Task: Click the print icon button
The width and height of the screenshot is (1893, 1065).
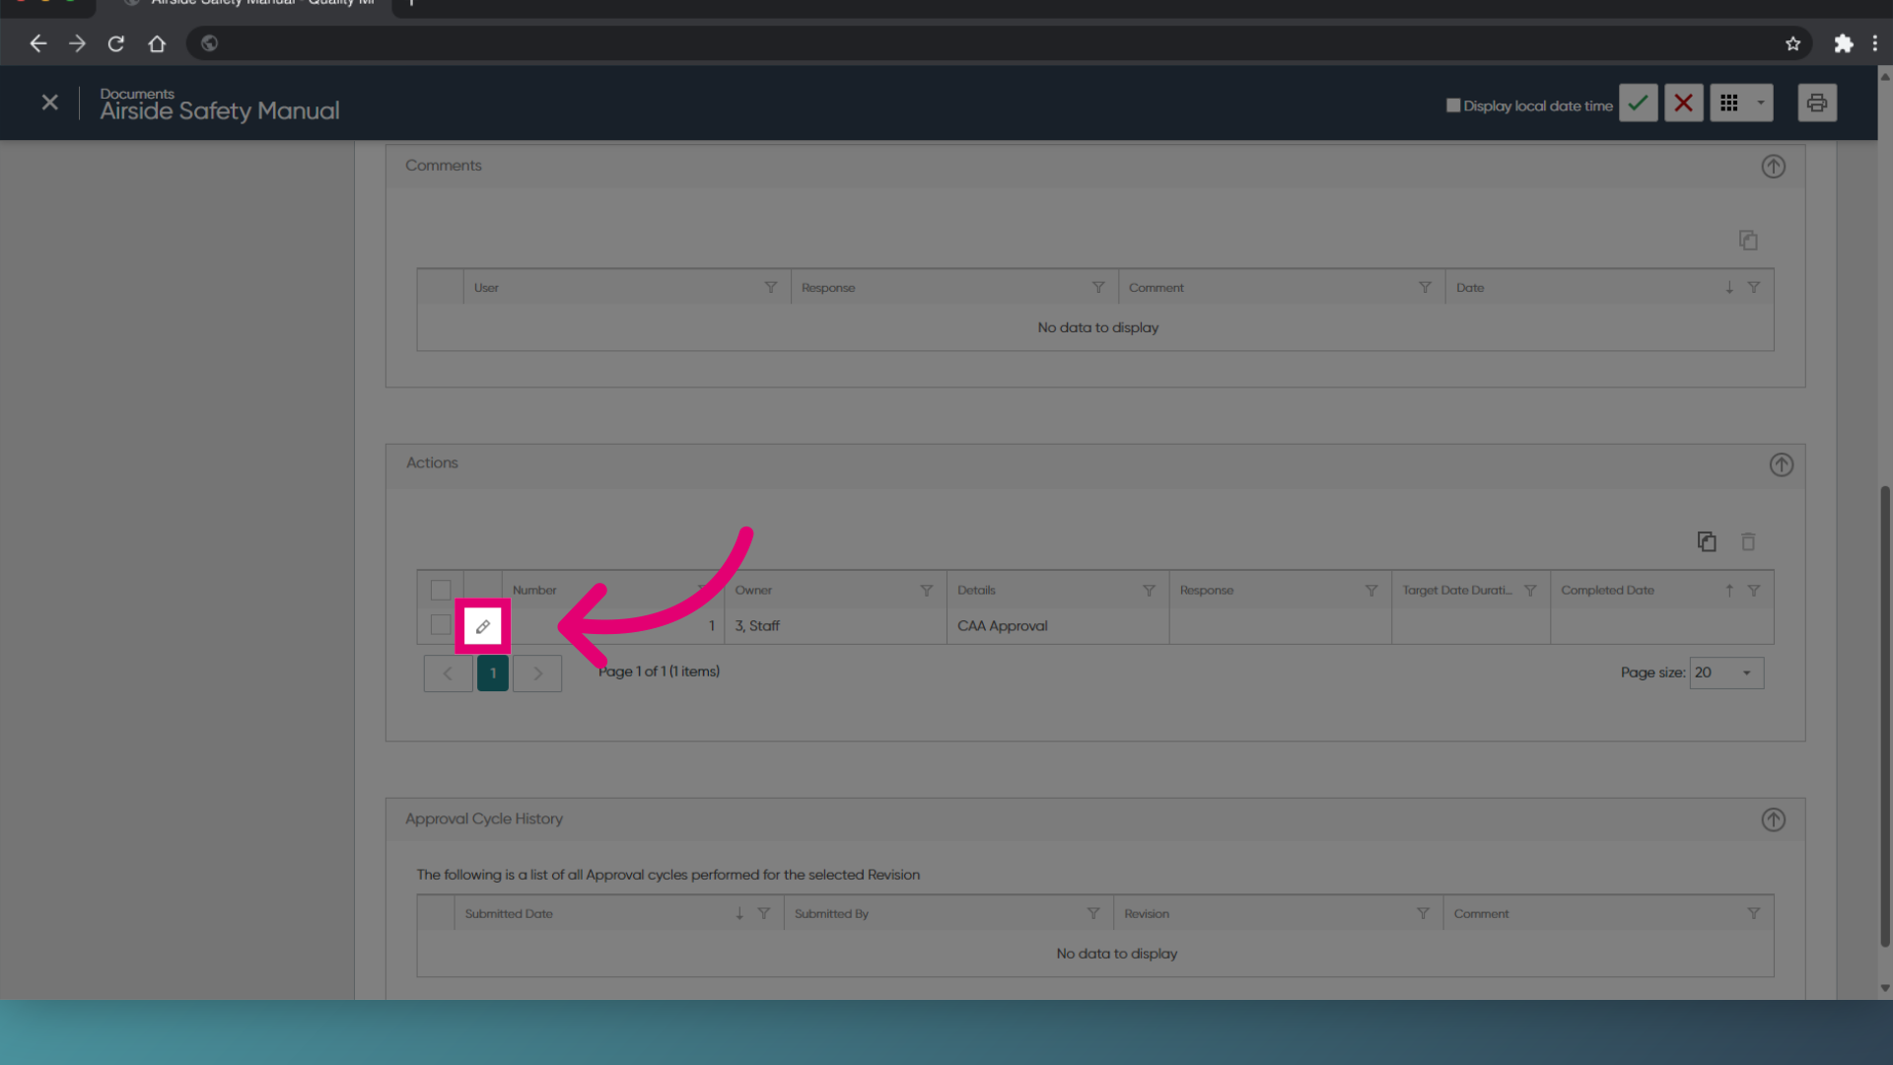Action: (x=1817, y=103)
